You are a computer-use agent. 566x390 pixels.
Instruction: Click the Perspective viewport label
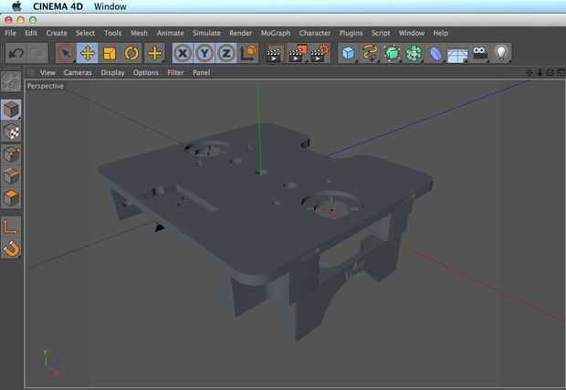[x=46, y=86]
